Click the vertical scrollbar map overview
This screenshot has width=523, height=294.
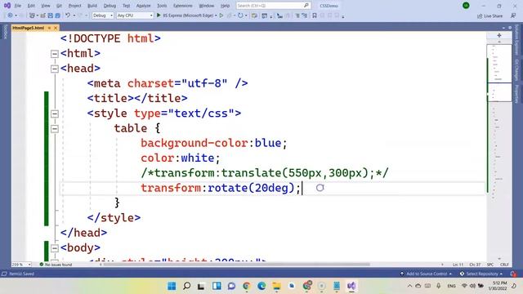coord(499,150)
